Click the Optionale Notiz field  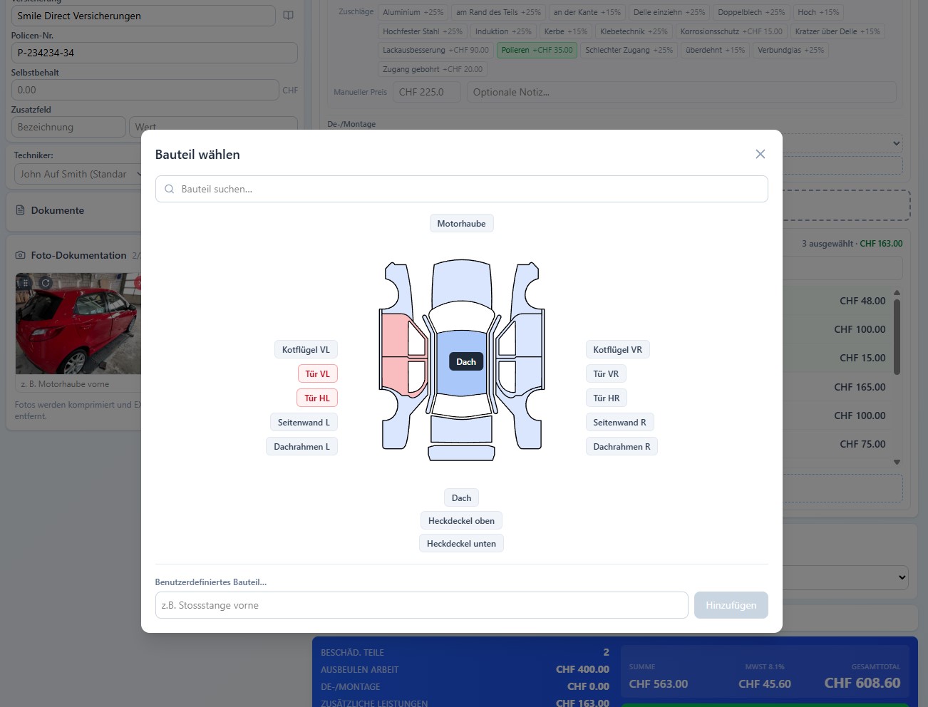pyautogui.click(x=681, y=92)
